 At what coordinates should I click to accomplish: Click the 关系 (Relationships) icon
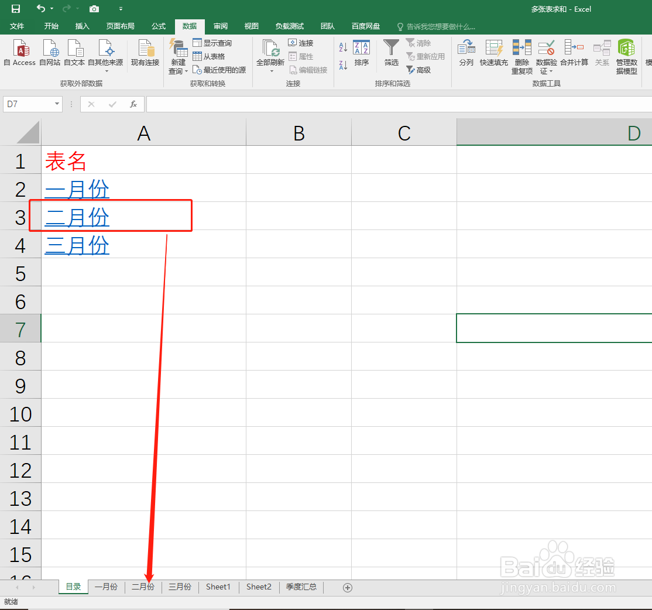(602, 53)
